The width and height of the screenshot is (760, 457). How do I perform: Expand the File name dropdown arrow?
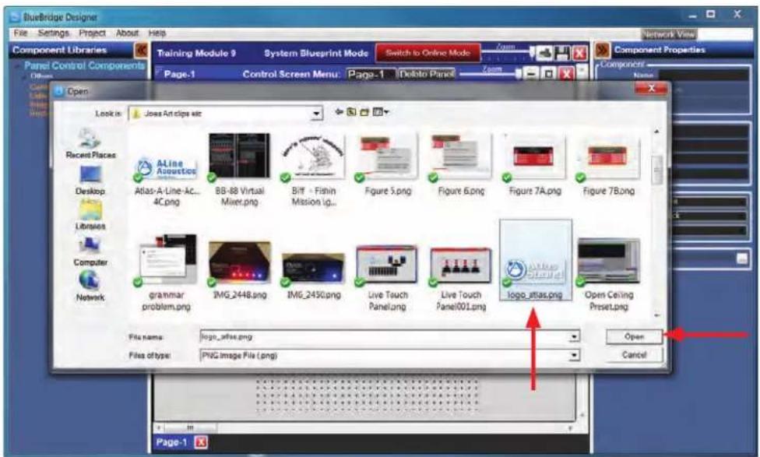(574, 336)
